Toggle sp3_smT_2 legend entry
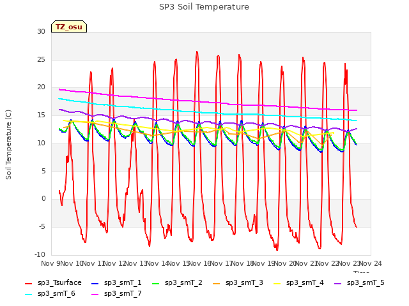Image resolution: width=409 pixels, height=306 pixels. 177,283
